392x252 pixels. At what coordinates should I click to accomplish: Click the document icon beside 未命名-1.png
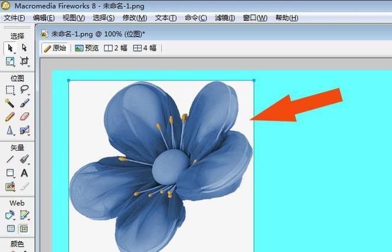point(44,34)
